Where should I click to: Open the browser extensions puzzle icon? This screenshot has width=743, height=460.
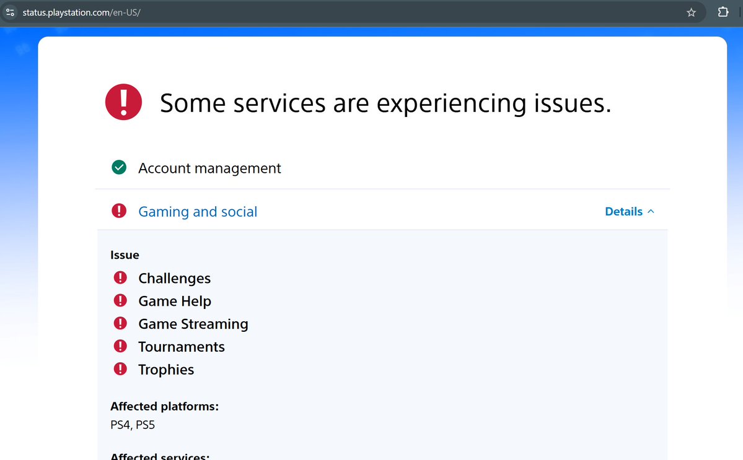tap(723, 12)
